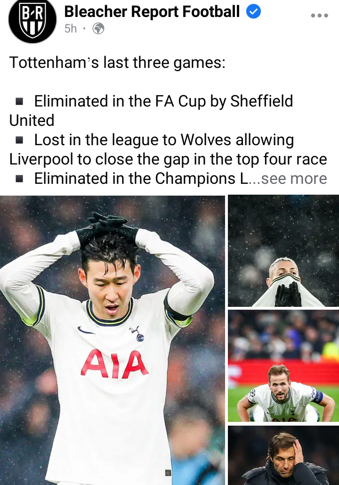
Task: Open photo of coach holding his head
Action: pyautogui.click(x=283, y=455)
